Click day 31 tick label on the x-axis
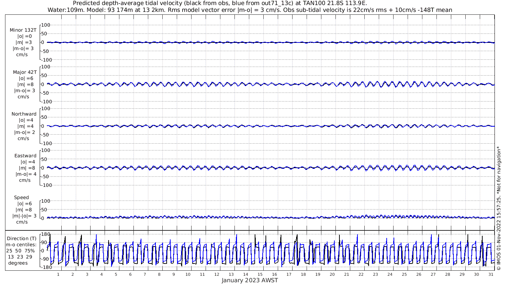Image resolution: width=505 pixels, height=288 pixels. click(x=491, y=274)
